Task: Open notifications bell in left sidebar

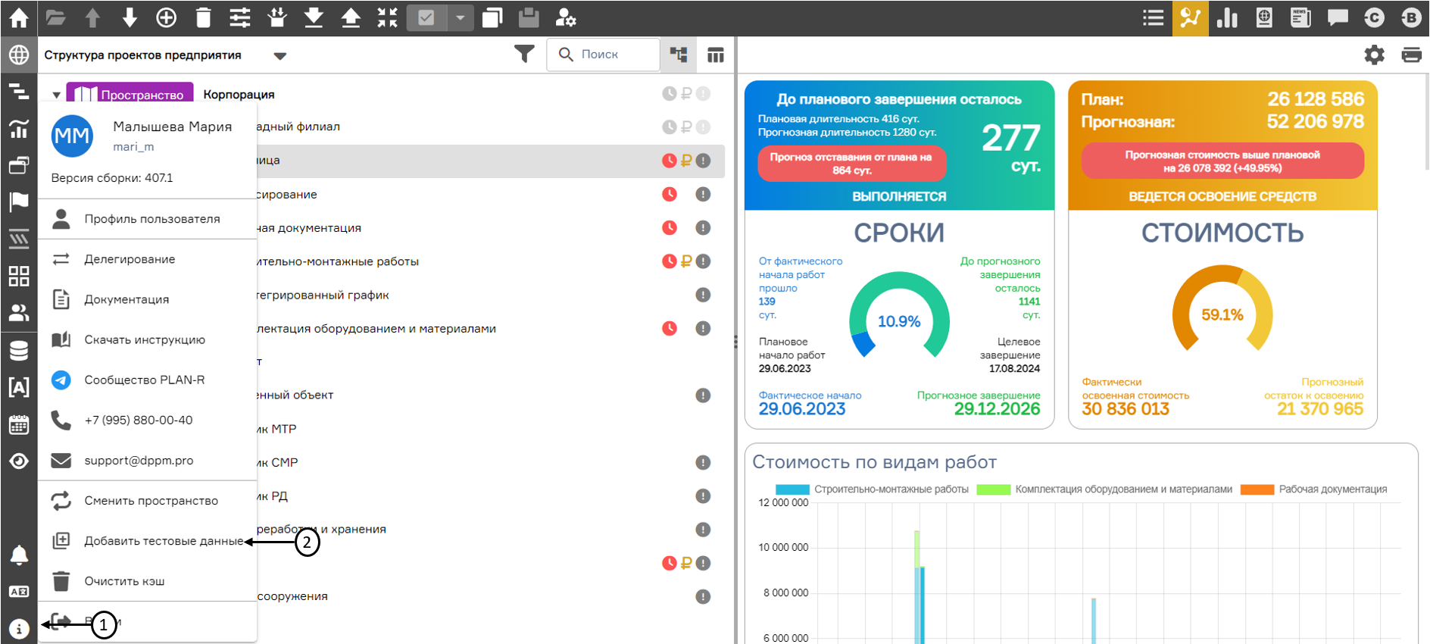Action: point(18,555)
